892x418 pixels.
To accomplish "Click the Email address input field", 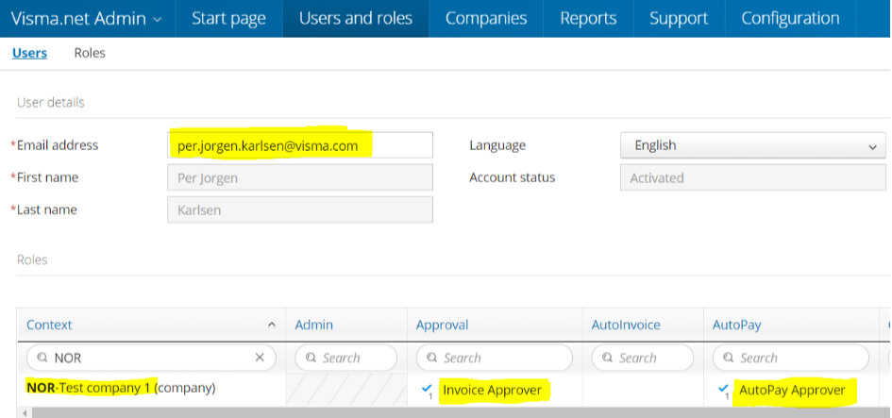I will (x=299, y=145).
